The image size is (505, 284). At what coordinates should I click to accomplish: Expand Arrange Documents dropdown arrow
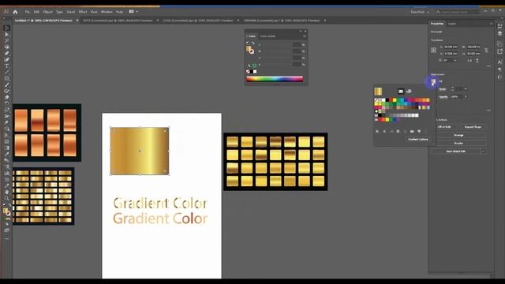pyautogui.click(x=137, y=12)
